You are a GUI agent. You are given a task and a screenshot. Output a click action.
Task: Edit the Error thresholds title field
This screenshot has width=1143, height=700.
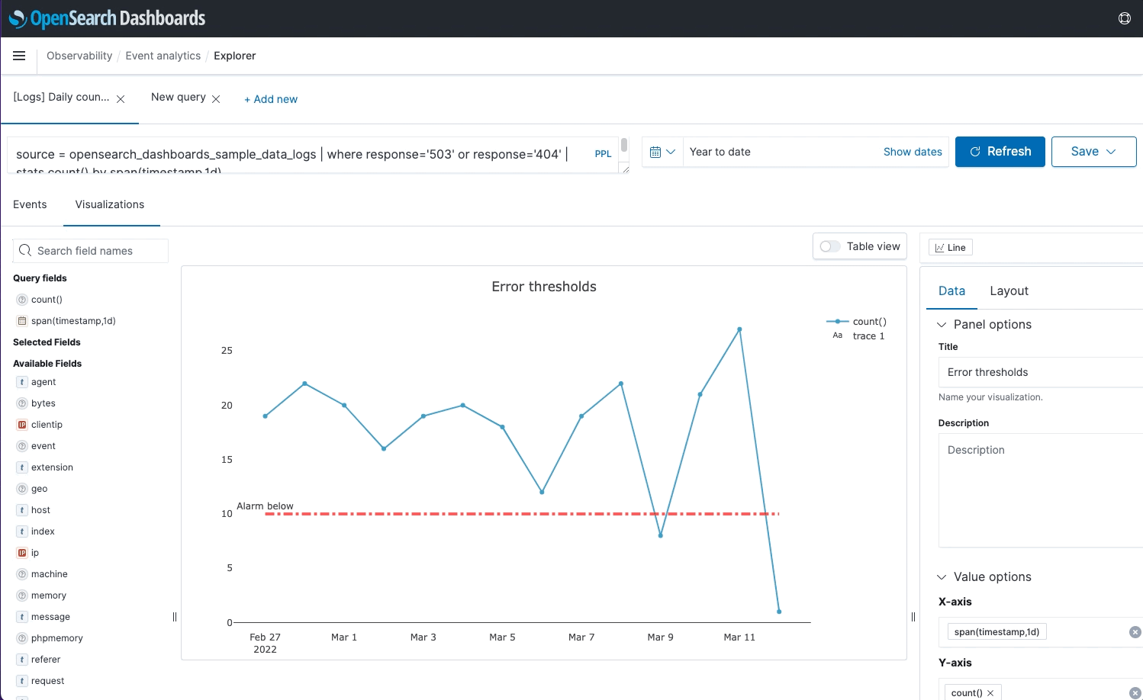pos(1041,372)
